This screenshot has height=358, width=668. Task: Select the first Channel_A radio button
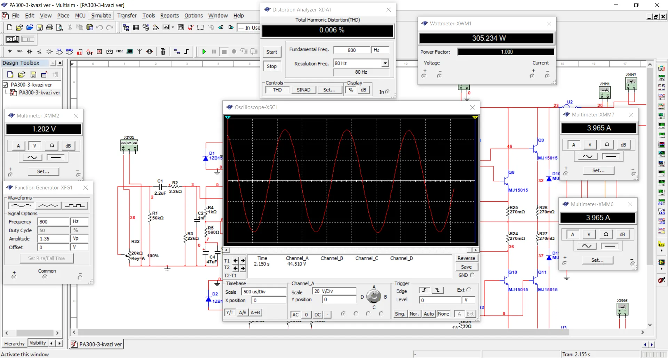pyautogui.click(x=343, y=314)
